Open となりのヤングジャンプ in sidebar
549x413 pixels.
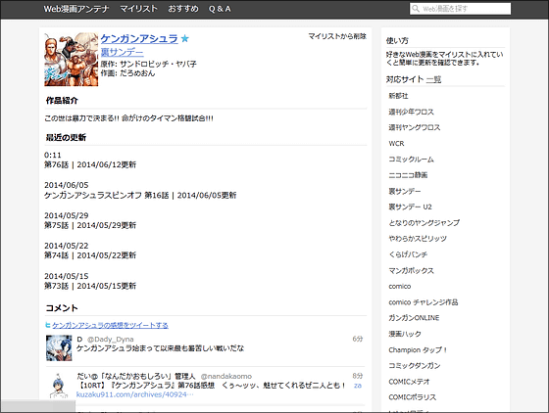tap(424, 222)
